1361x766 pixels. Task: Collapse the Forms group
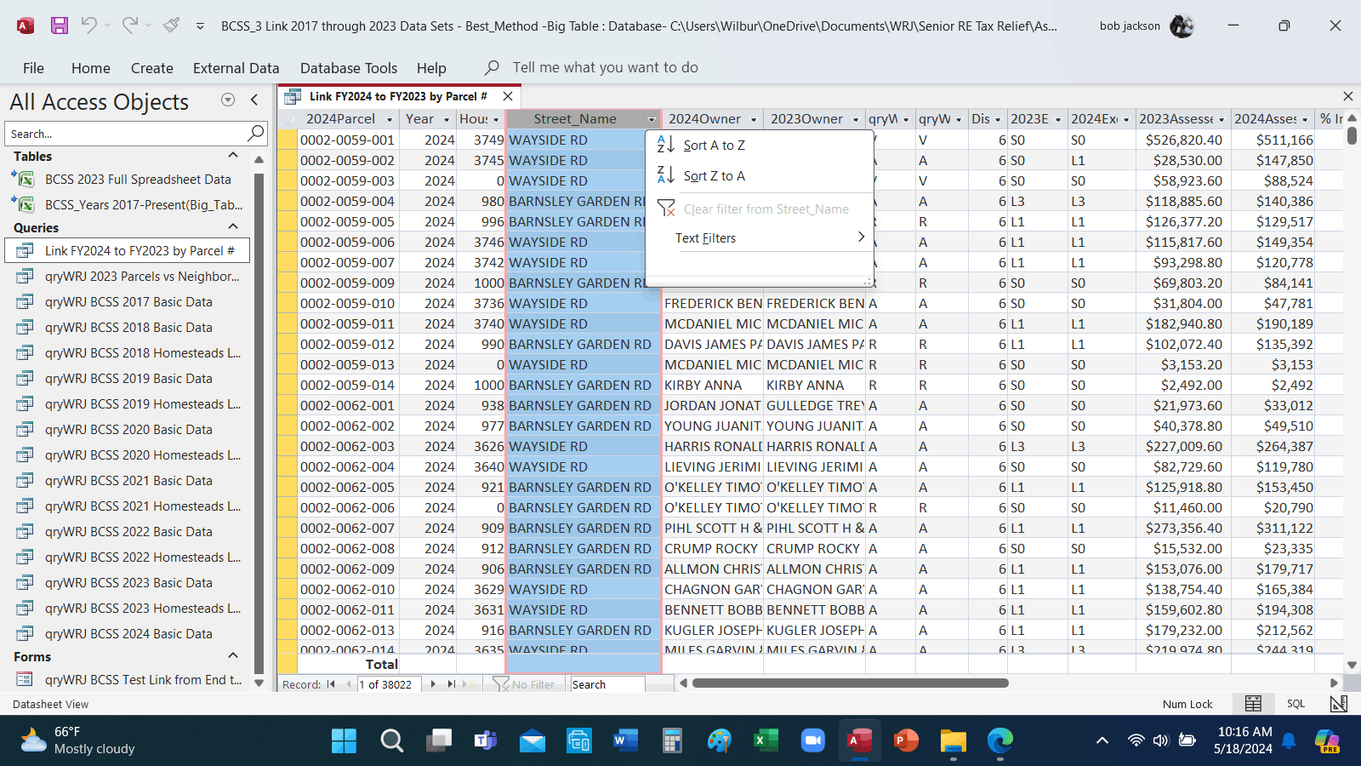tap(233, 656)
